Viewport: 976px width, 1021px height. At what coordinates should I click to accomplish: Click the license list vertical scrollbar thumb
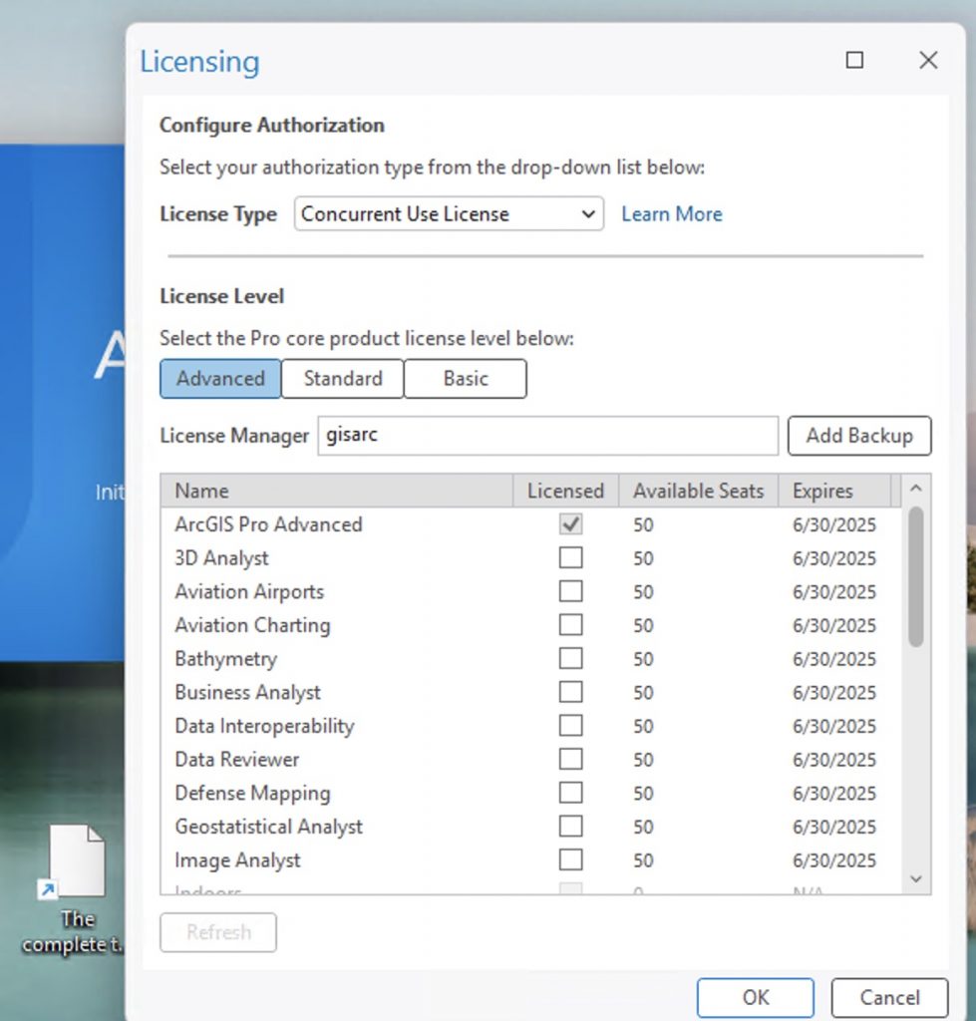pos(916,576)
